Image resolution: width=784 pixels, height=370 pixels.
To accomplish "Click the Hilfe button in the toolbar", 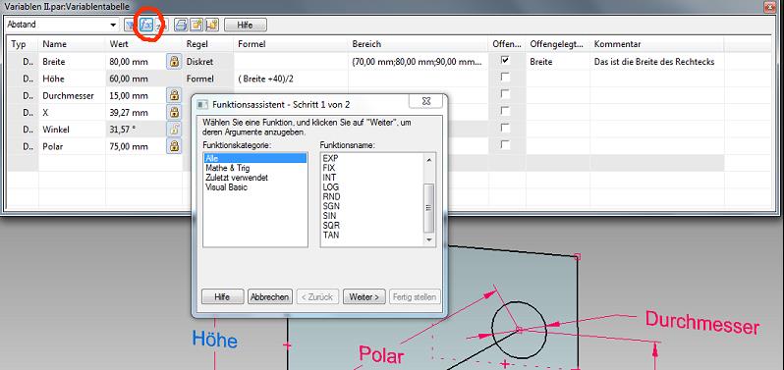I will (x=245, y=25).
